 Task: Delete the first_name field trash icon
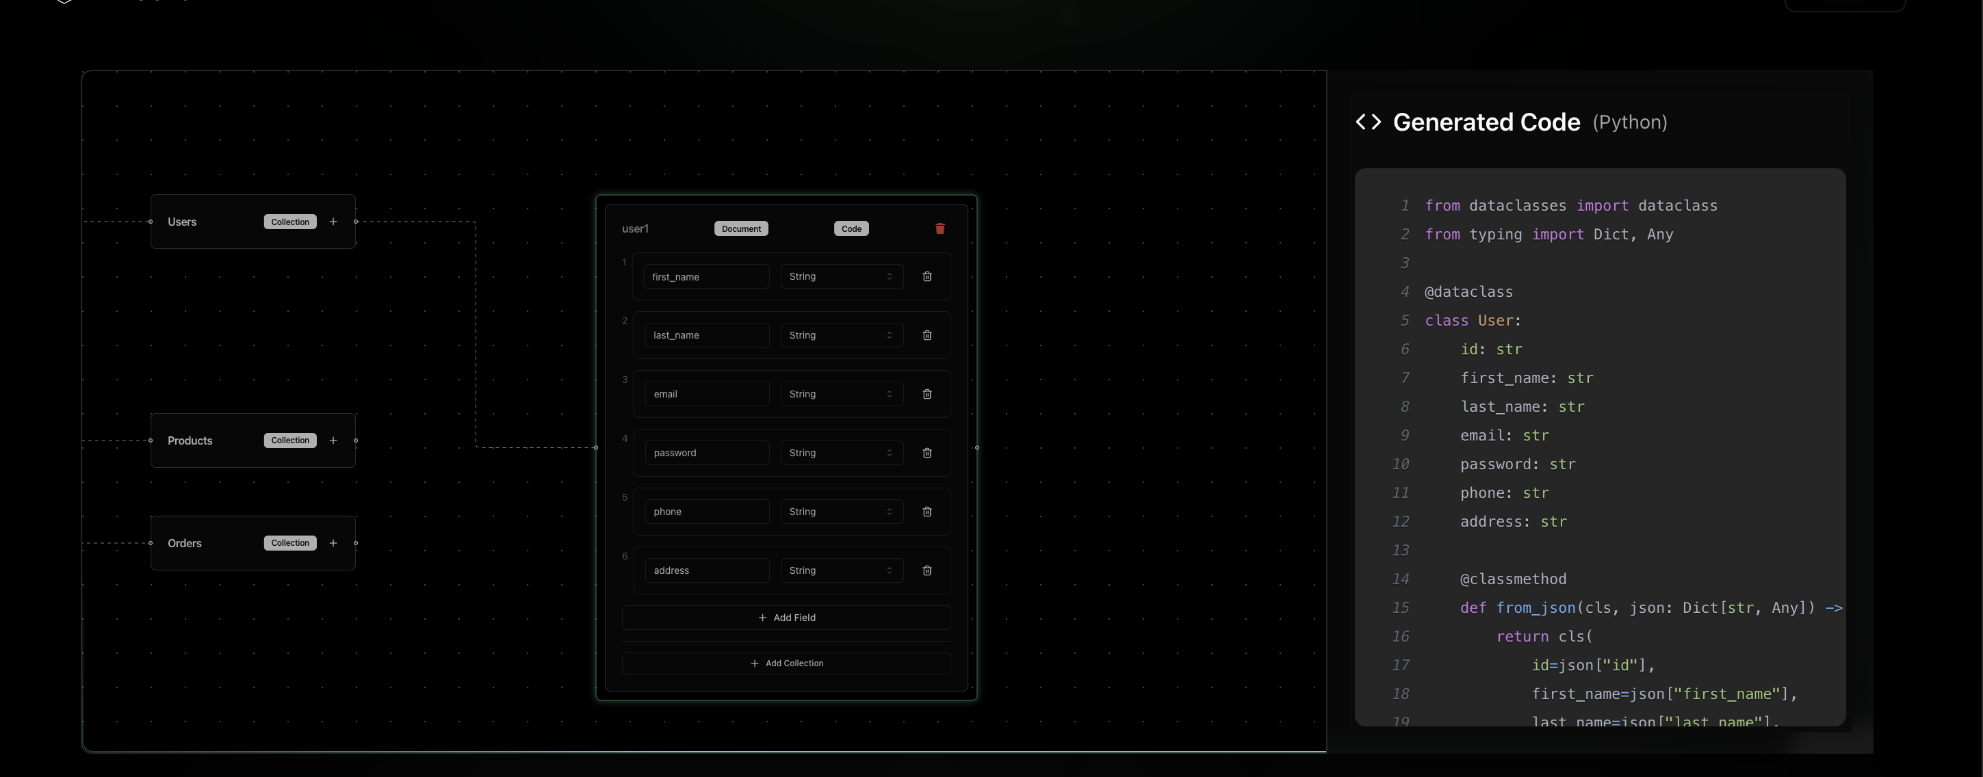926,276
